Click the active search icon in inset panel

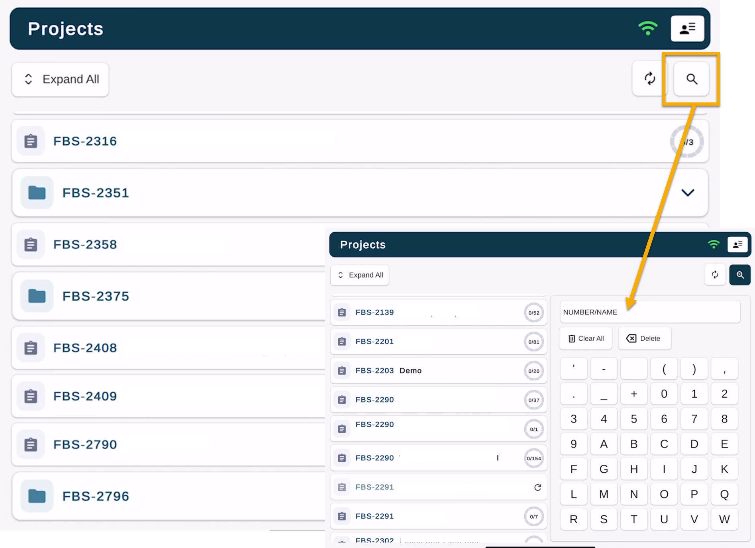point(739,275)
